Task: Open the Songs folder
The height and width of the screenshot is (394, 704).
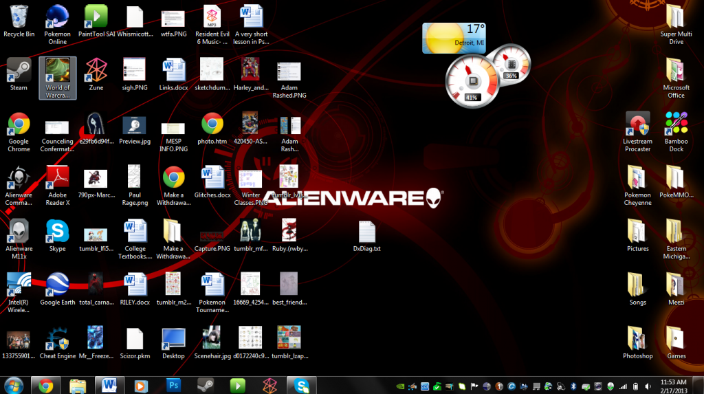Action: click(x=637, y=289)
